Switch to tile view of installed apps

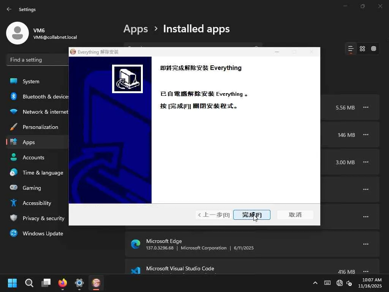click(x=373, y=49)
